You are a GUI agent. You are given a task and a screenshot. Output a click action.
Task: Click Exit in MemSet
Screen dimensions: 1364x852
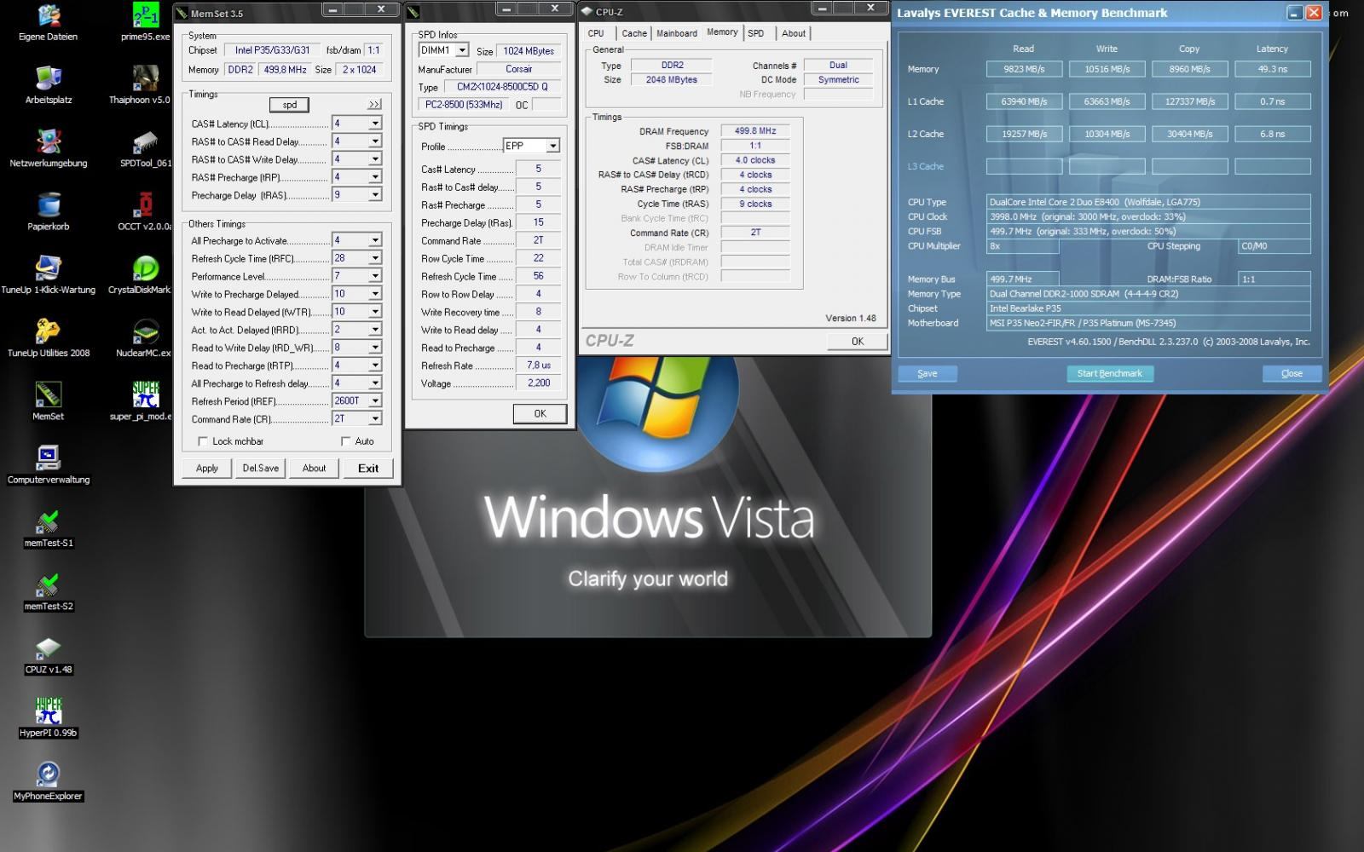pos(368,468)
